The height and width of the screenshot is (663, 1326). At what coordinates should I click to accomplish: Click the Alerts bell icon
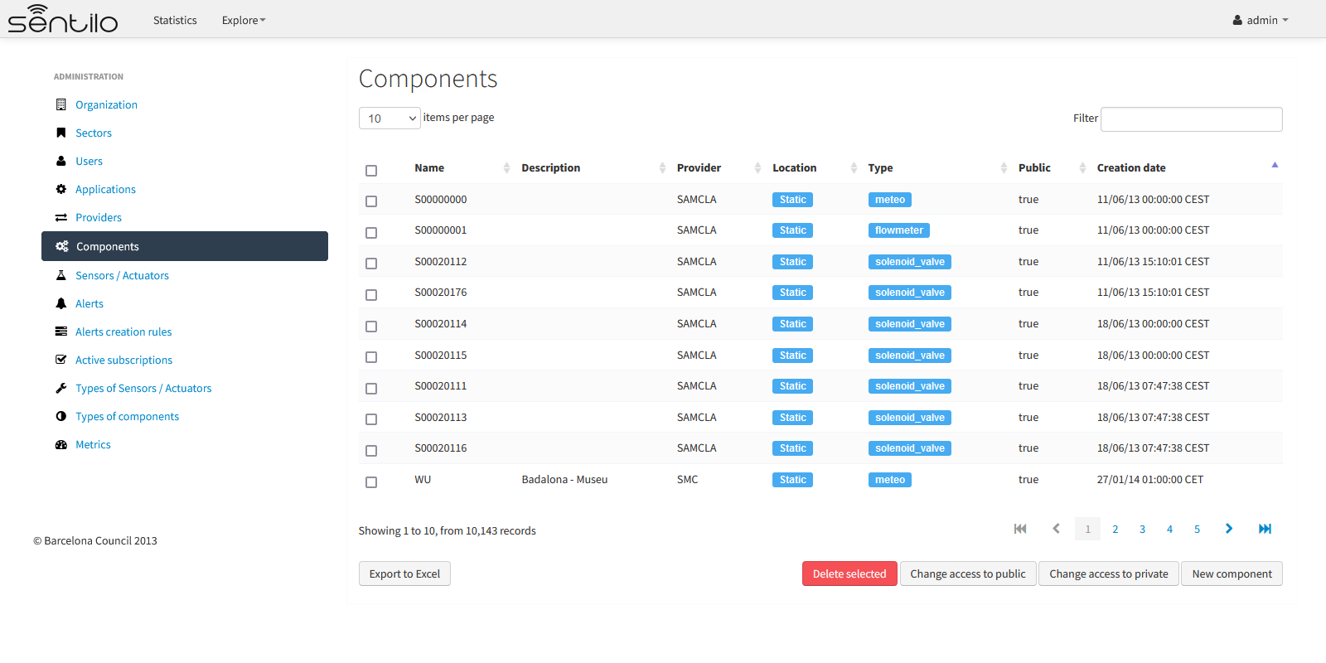click(x=60, y=303)
